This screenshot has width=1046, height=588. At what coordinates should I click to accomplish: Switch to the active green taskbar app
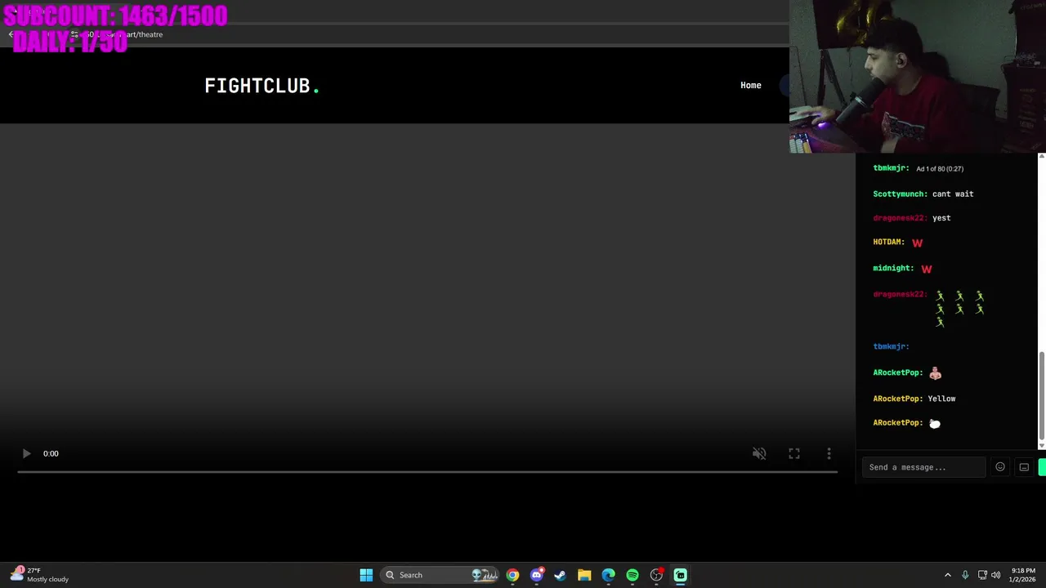[680, 575]
